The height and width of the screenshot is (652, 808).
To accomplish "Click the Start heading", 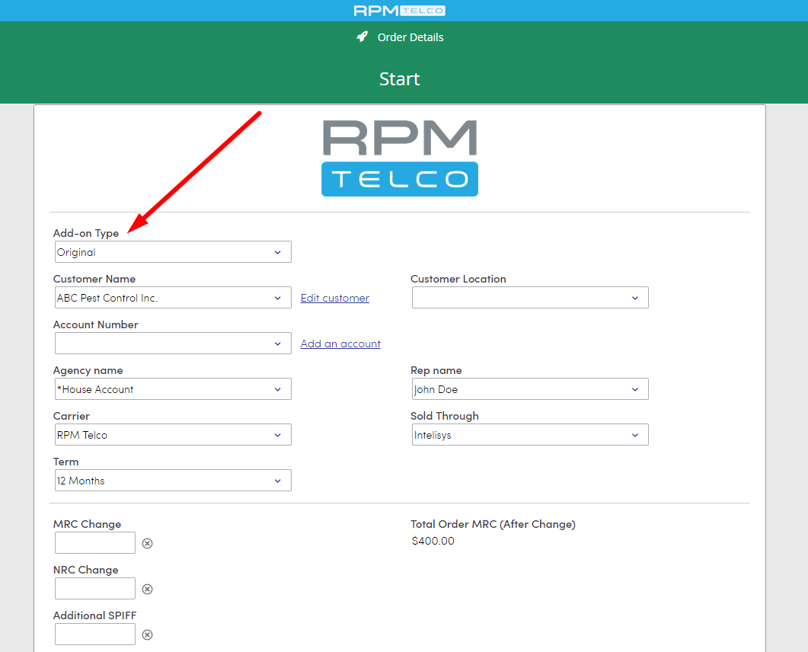I will 399,79.
